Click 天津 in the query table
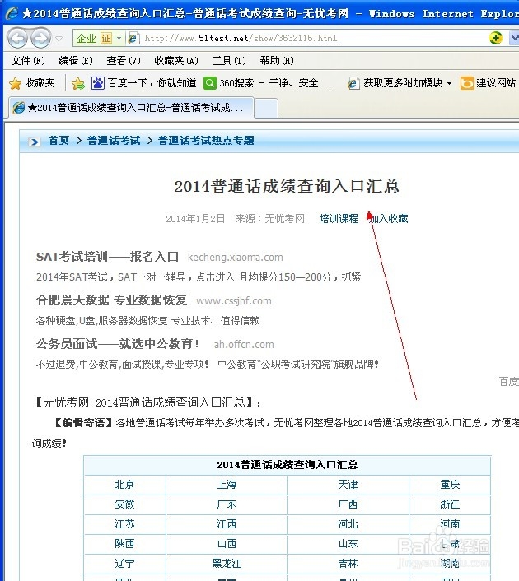The height and width of the screenshot is (581, 519). [x=348, y=484]
